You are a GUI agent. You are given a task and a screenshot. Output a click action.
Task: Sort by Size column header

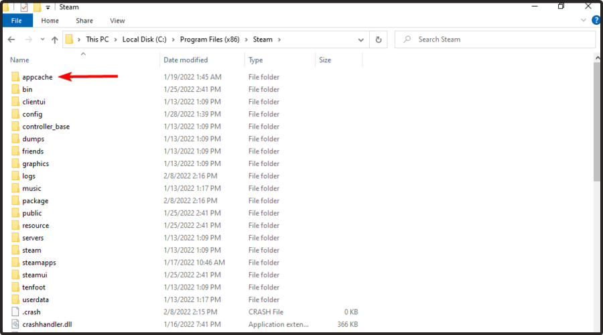325,60
